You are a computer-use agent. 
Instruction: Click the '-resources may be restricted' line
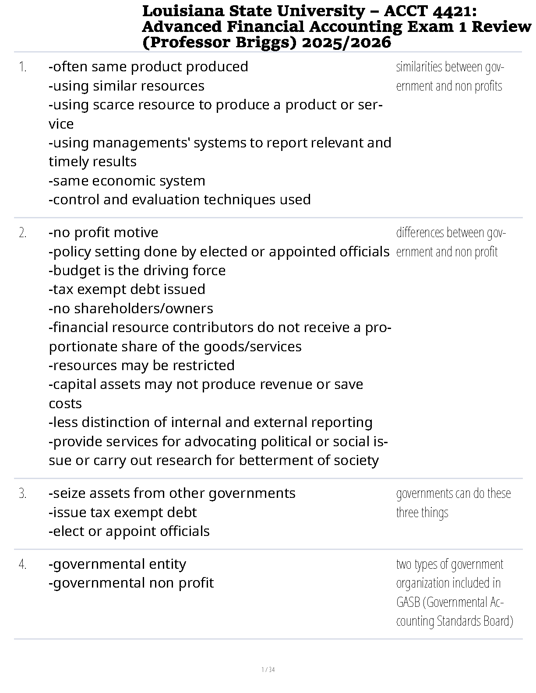tap(141, 365)
